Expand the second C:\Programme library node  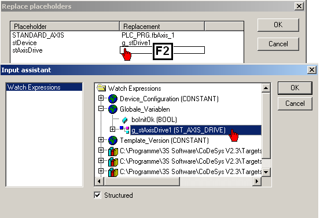pos(101,161)
